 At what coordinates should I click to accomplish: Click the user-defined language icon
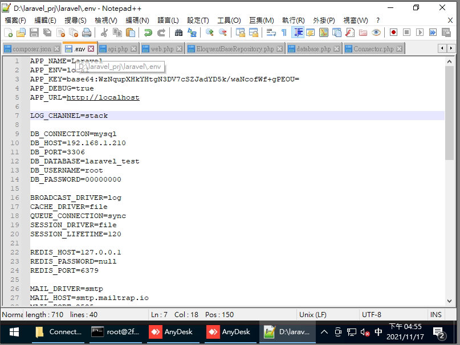(311, 32)
